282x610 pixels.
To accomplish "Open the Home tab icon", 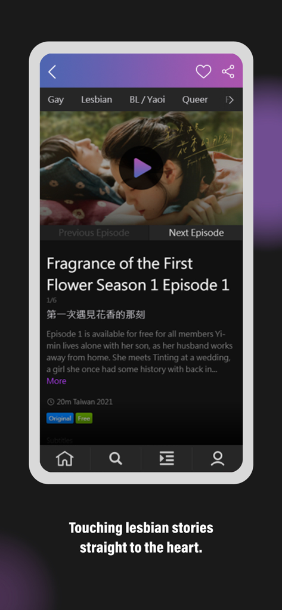I will [x=64, y=458].
